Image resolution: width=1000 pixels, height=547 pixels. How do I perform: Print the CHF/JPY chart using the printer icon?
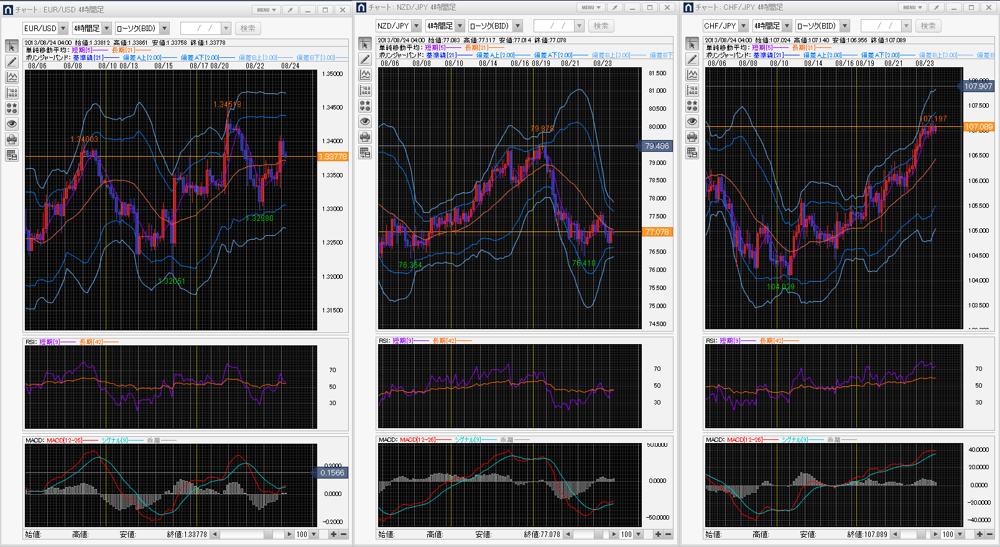[692, 137]
